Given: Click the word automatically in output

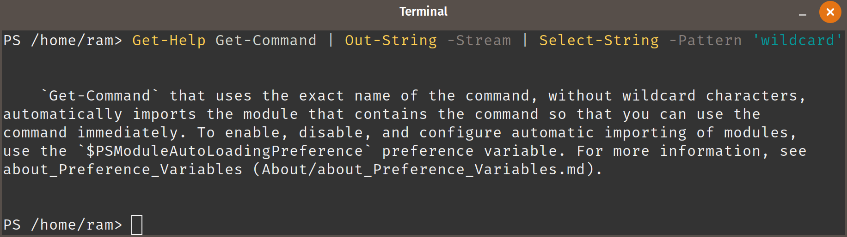Looking at the screenshot, I should [63, 114].
